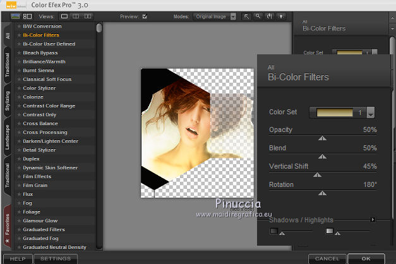Viewport: 396px width, 264px height.
Task: Select Glamour Glow filter in list
Action: pos(40,220)
